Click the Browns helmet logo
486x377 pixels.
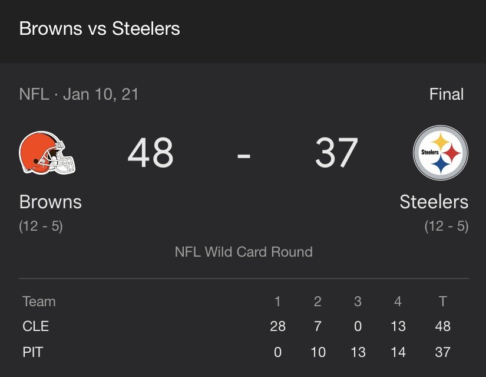47,152
